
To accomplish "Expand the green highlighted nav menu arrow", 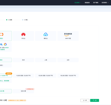I will click(x=81, y=3).
